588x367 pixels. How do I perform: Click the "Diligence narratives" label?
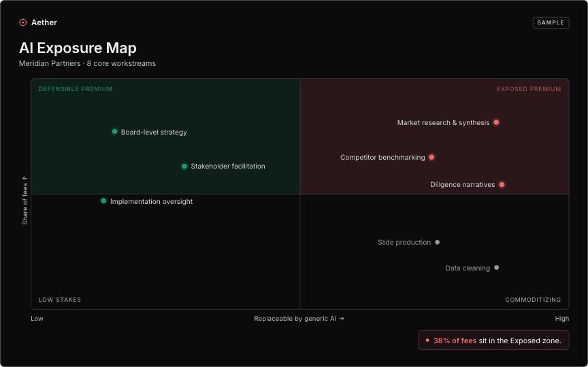click(462, 185)
